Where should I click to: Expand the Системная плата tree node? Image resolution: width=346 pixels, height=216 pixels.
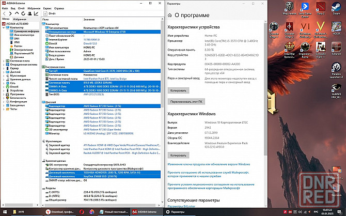click(4, 61)
